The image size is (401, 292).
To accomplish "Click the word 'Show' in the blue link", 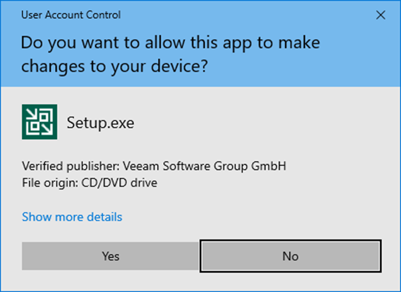I will point(36,217).
